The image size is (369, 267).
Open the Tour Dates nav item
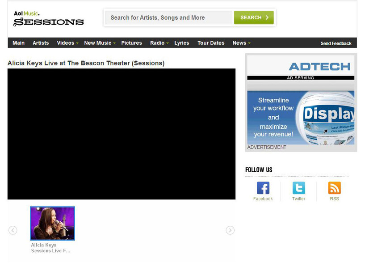tap(211, 43)
